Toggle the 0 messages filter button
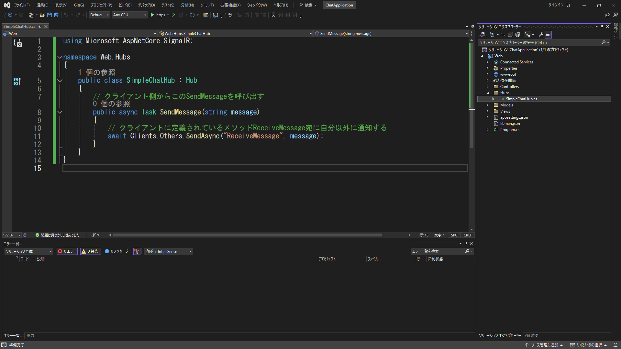This screenshot has height=349, width=621. [117, 251]
